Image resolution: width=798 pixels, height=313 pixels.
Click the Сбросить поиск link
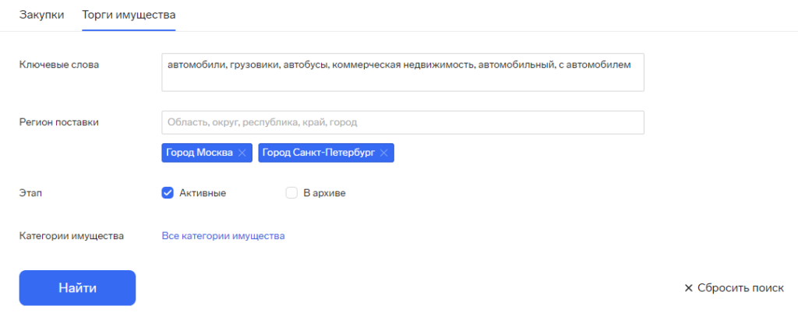coord(740,288)
